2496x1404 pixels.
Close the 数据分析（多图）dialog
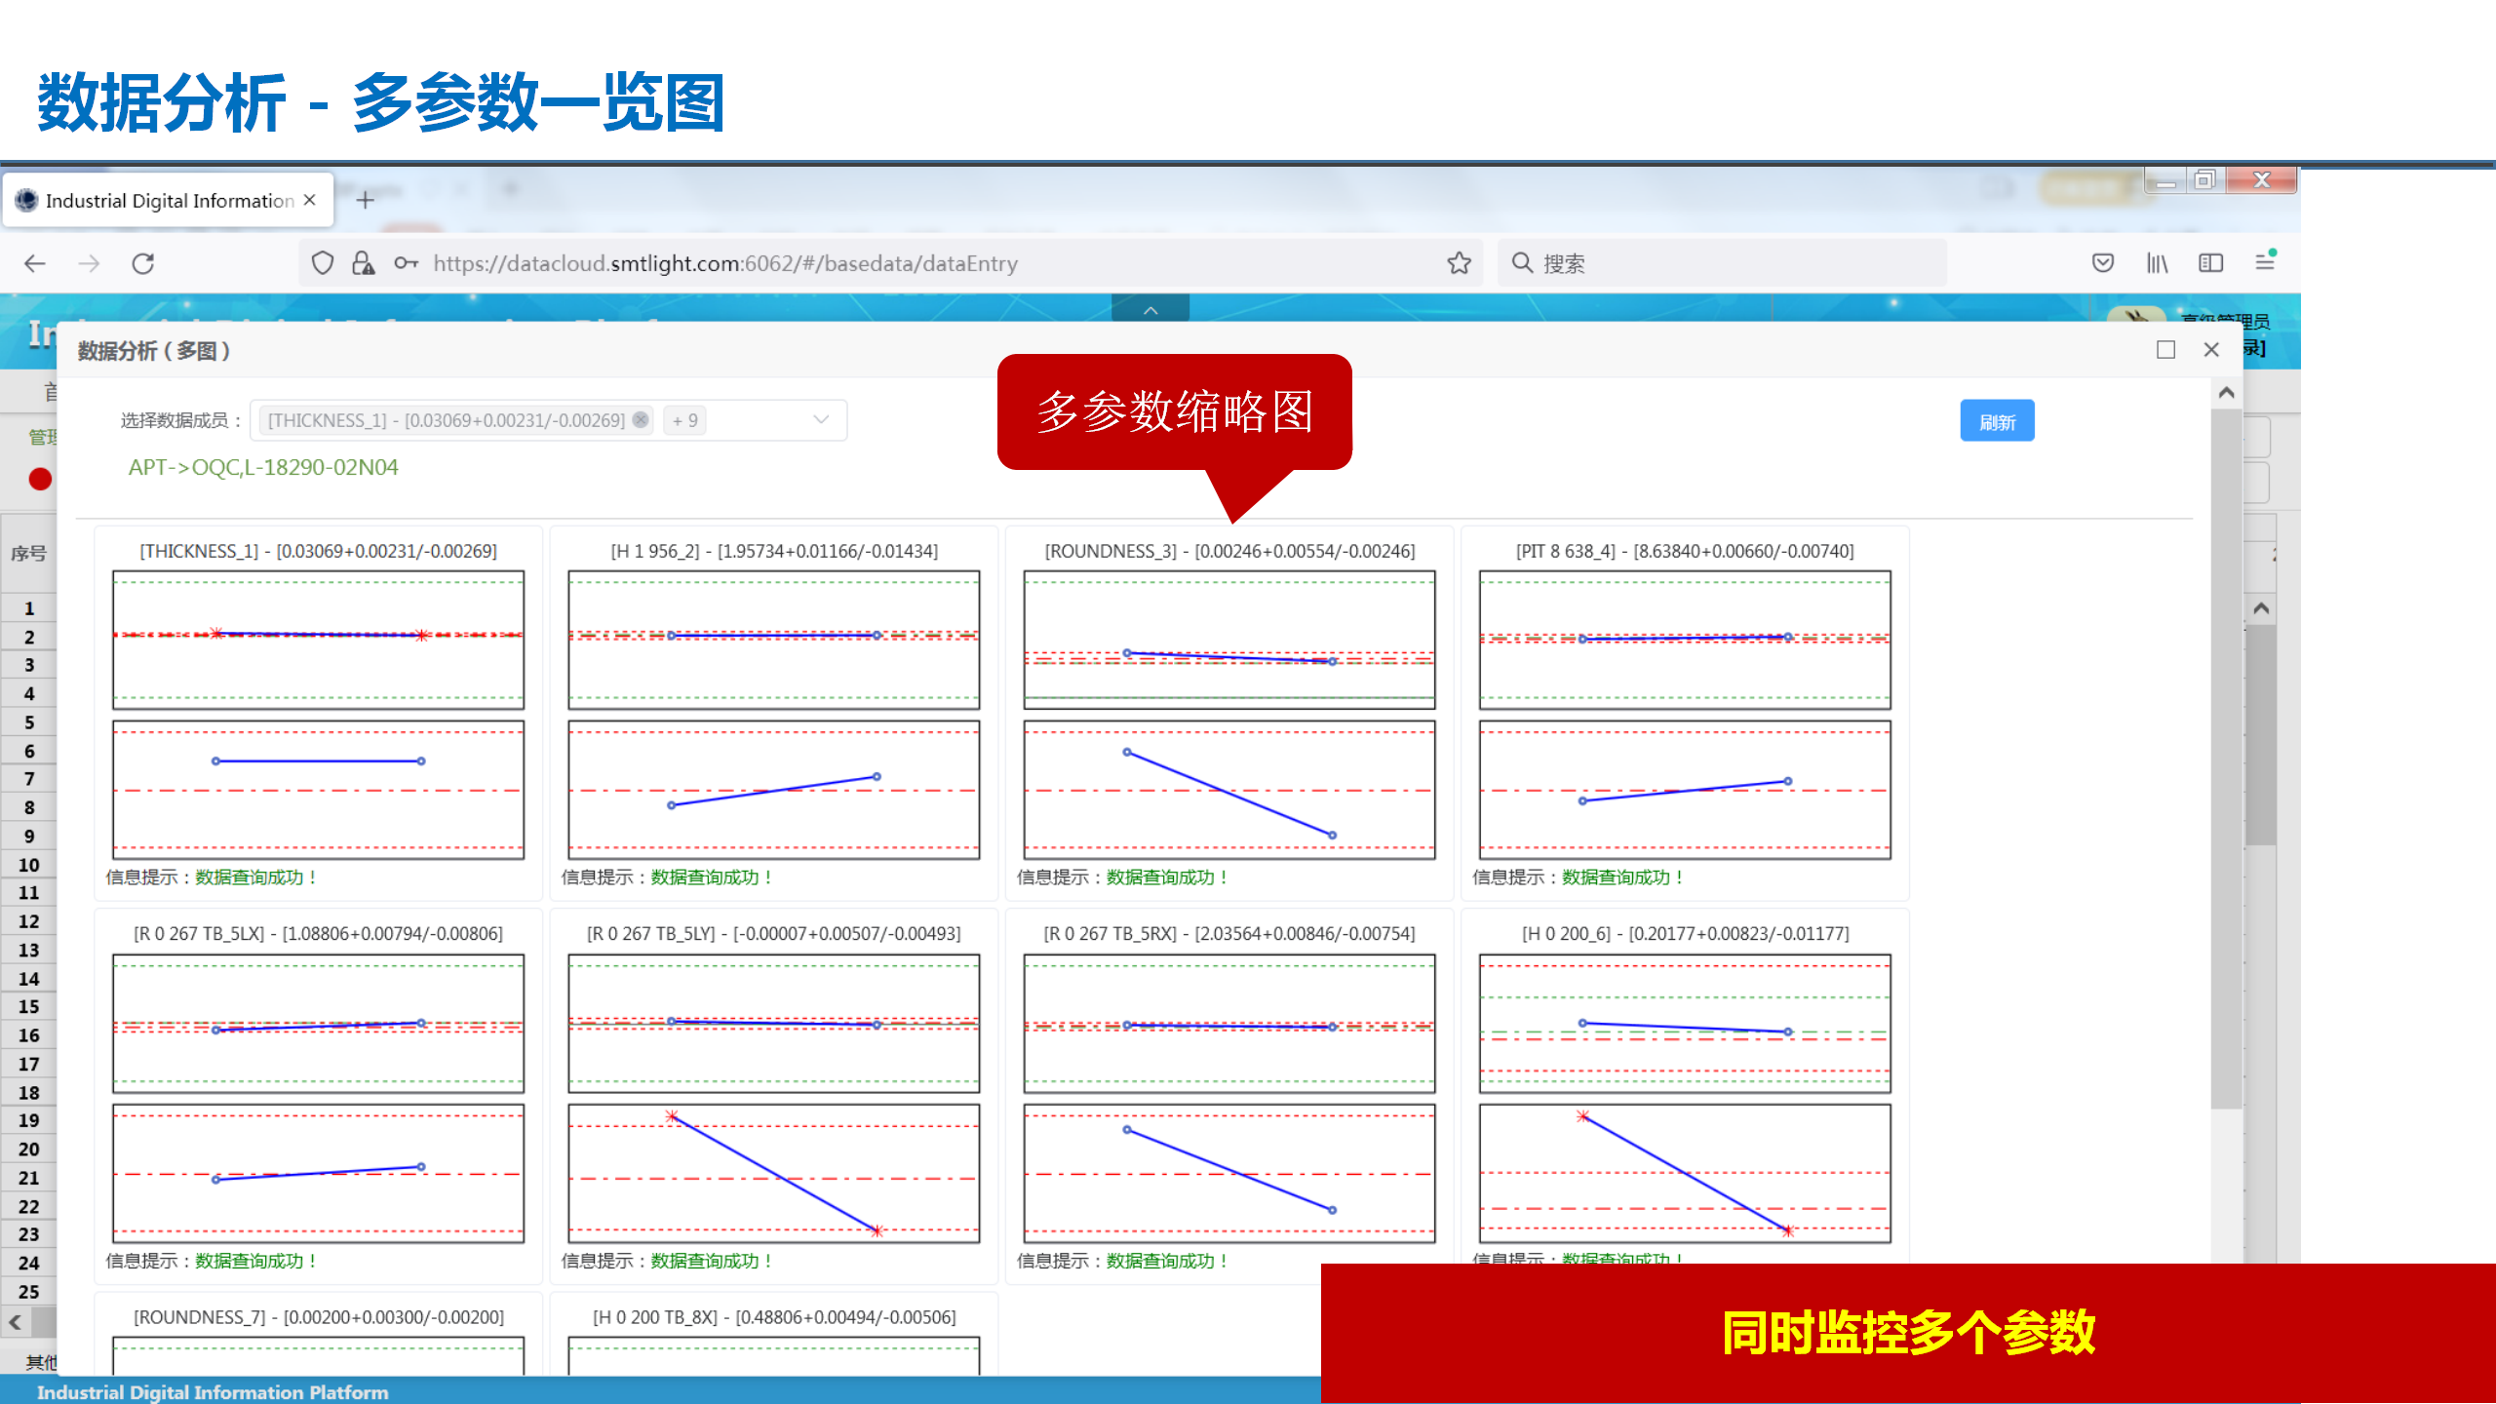tap(2211, 350)
